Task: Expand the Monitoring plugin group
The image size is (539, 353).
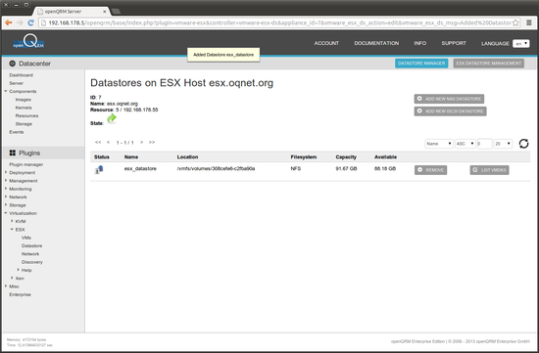Action: tap(6, 189)
